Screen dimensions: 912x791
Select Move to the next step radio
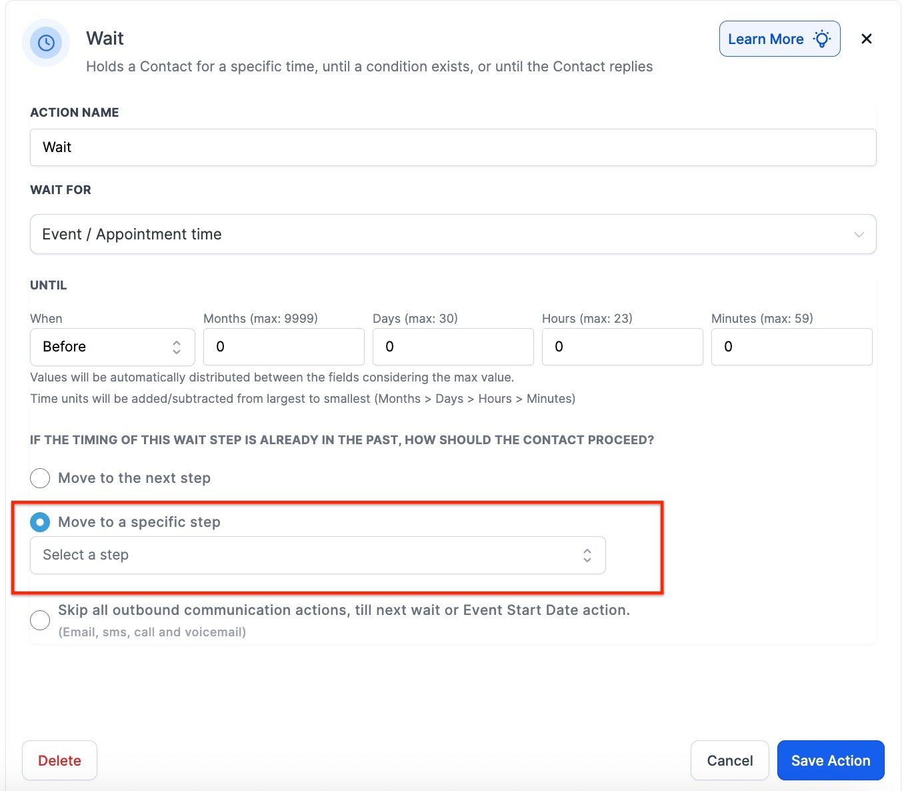tap(40, 478)
